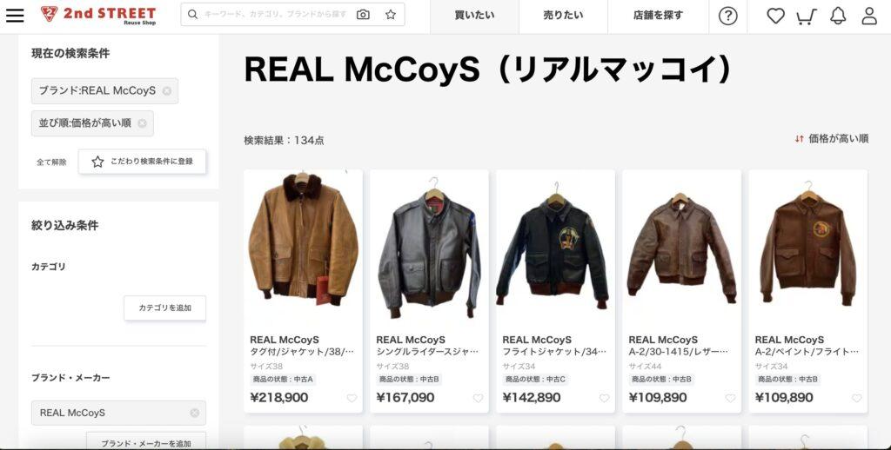Click ブランド・メーカーを追加 button
The width and height of the screenshot is (891, 450).
coord(146,443)
